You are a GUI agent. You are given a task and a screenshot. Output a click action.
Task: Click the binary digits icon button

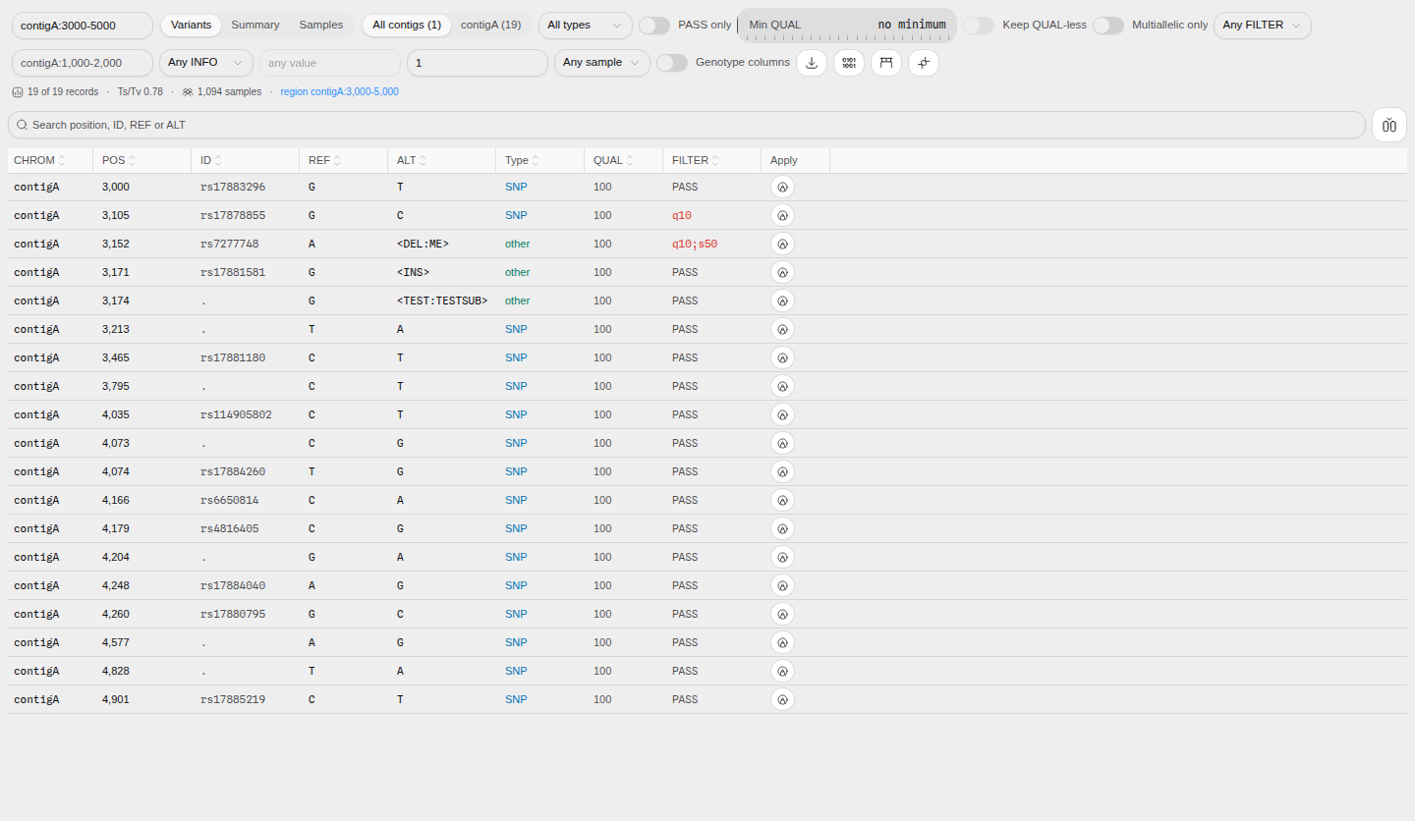pos(849,63)
